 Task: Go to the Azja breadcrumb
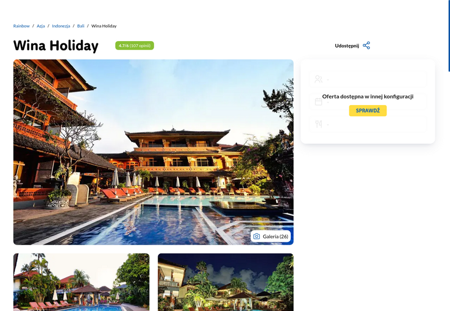coord(40,26)
